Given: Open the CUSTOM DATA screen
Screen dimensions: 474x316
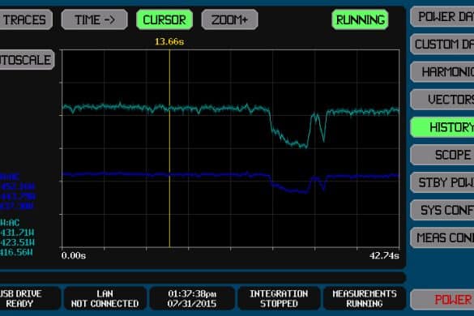Looking at the screenshot, I should [x=442, y=45].
